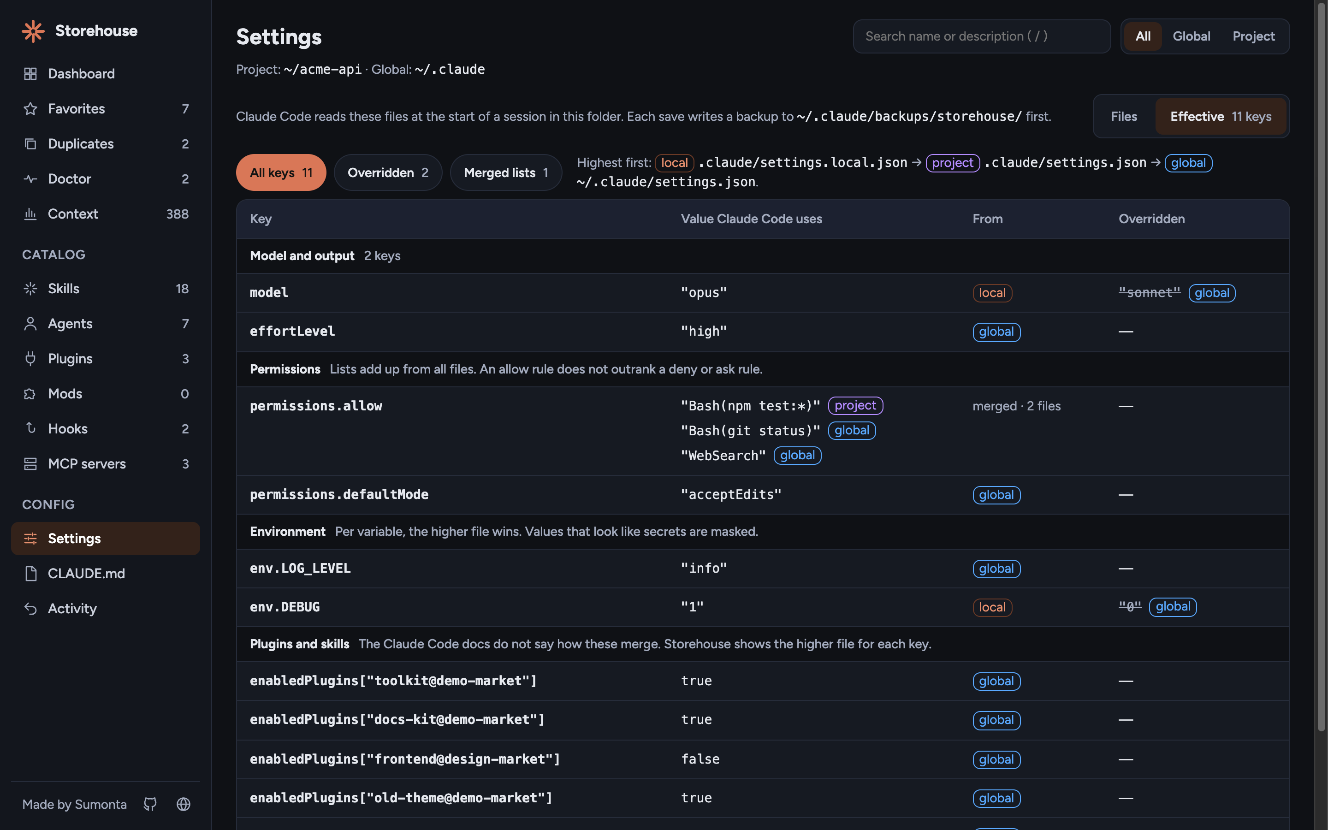Open the GitHub icon in footer
This screenshot has width=1328, height=830.
click(x=150, y=804)
